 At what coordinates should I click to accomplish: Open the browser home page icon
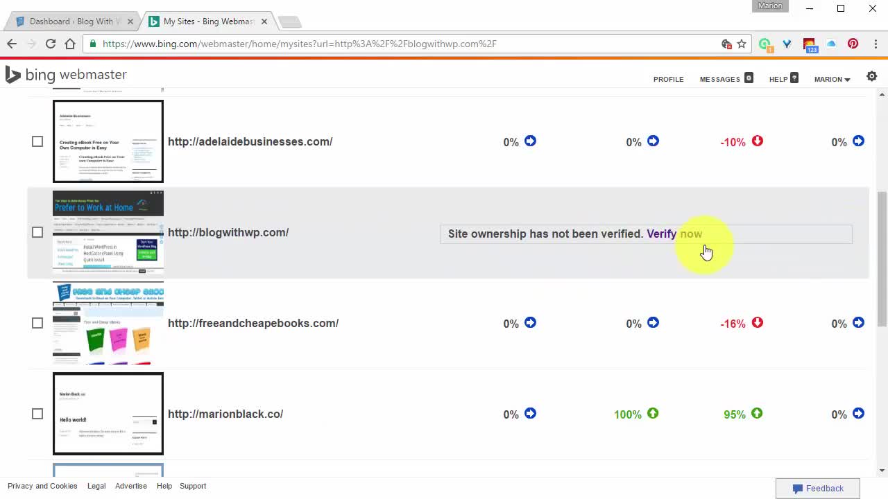tap(70, 44)
